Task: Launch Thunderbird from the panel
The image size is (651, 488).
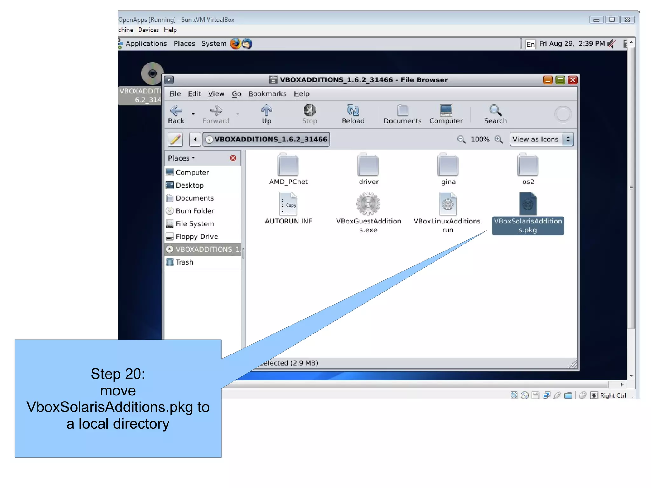Action: tap(247, 44)
